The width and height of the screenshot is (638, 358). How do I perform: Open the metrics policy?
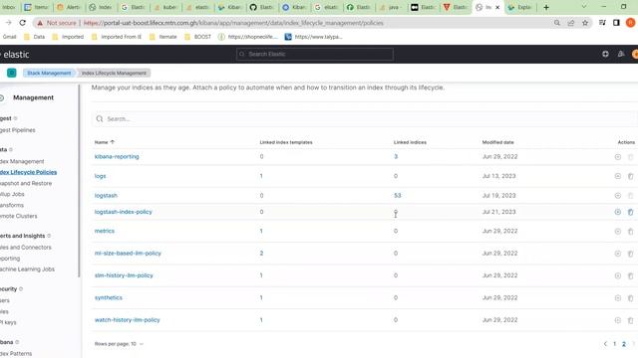[104, 231]
